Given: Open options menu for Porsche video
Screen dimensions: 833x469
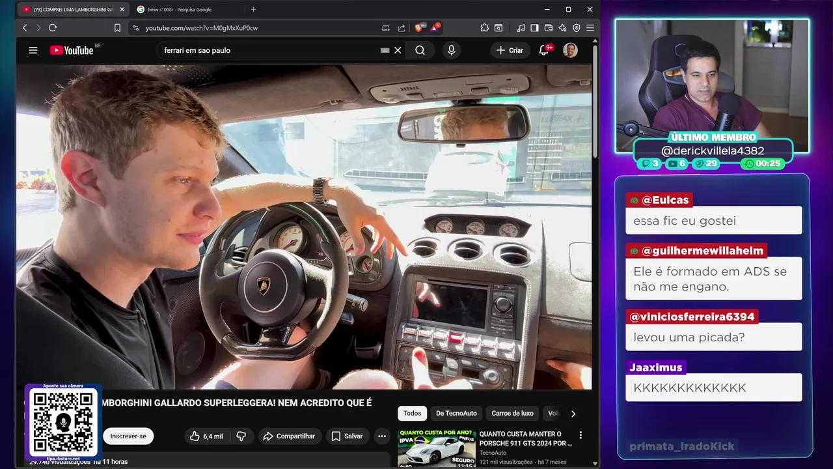Looking at the screenshot, I should (x=580, y=435).
